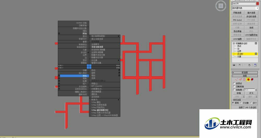261x138 pixels.
Task: Click Pin Stack icon below modifier stack
Action: [x=234, y=65]
